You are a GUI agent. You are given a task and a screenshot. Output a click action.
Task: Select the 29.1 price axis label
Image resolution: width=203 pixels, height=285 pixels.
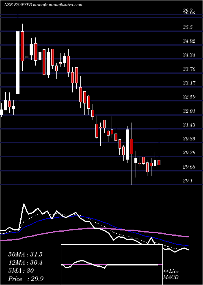click(x=188, y=181)
